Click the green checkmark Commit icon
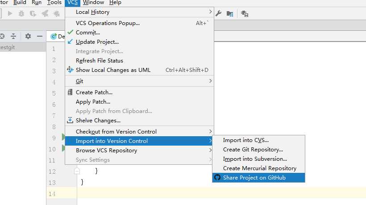 (x=70, y=32)
